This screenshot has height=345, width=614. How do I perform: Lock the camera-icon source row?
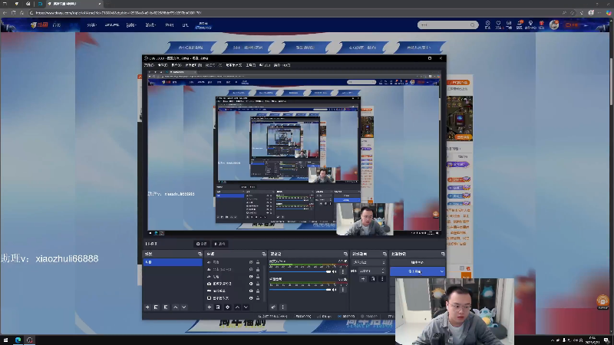point(258,284)
